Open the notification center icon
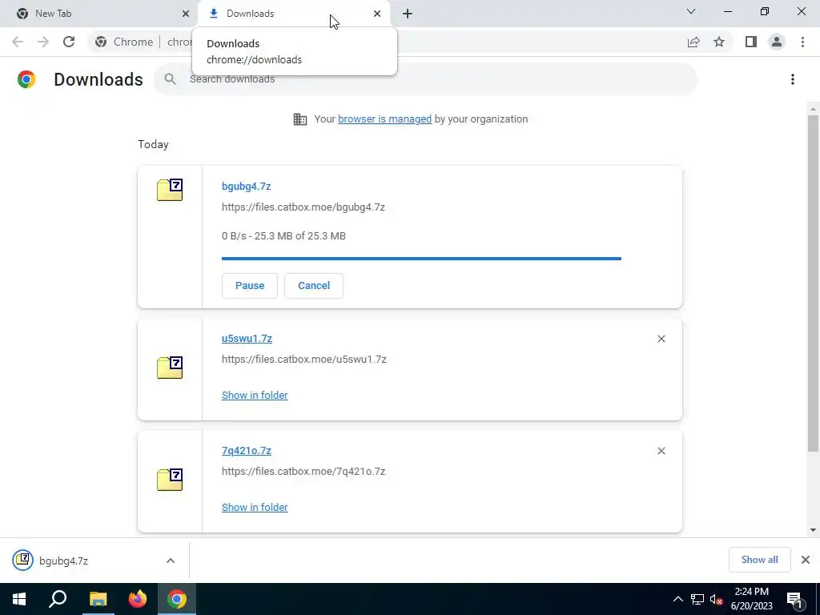 point(794,599)
